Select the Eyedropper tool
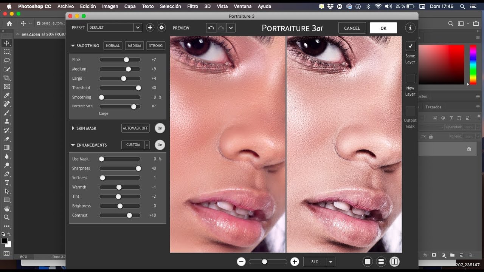Image resolution: width=484 pixels, height=272 pixels. click(7, 95)
